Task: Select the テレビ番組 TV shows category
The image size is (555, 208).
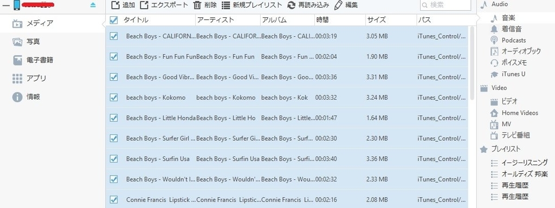Action: point(516,135)
